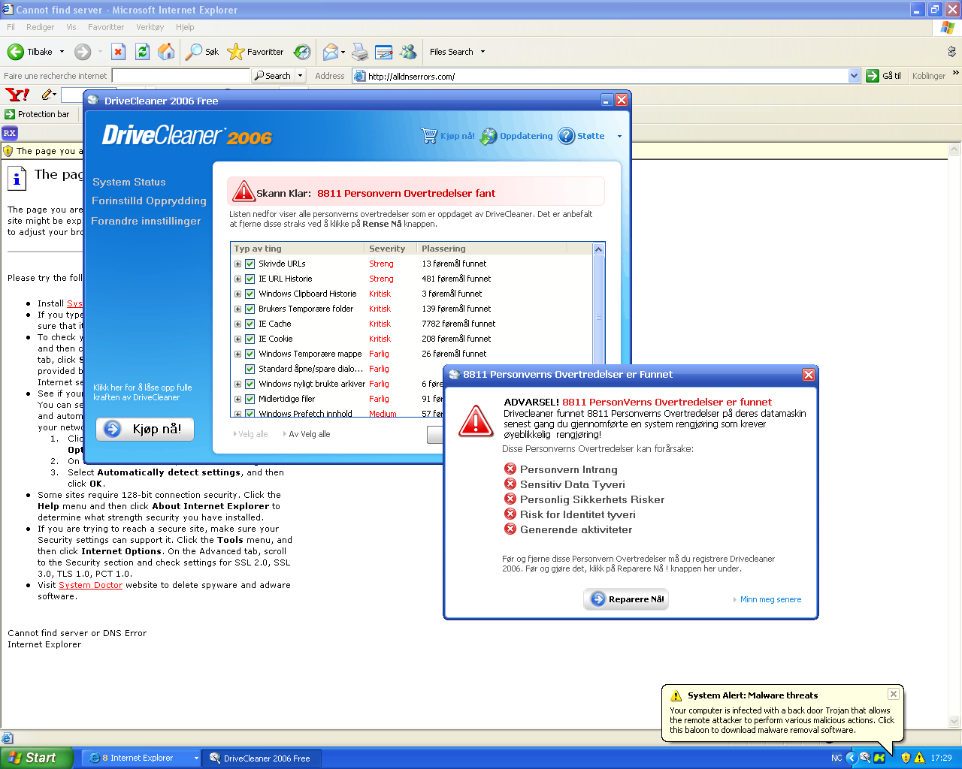962x769 pixels.
Task: Open the address bar dropdown arrow
Action: pos(854,76)
